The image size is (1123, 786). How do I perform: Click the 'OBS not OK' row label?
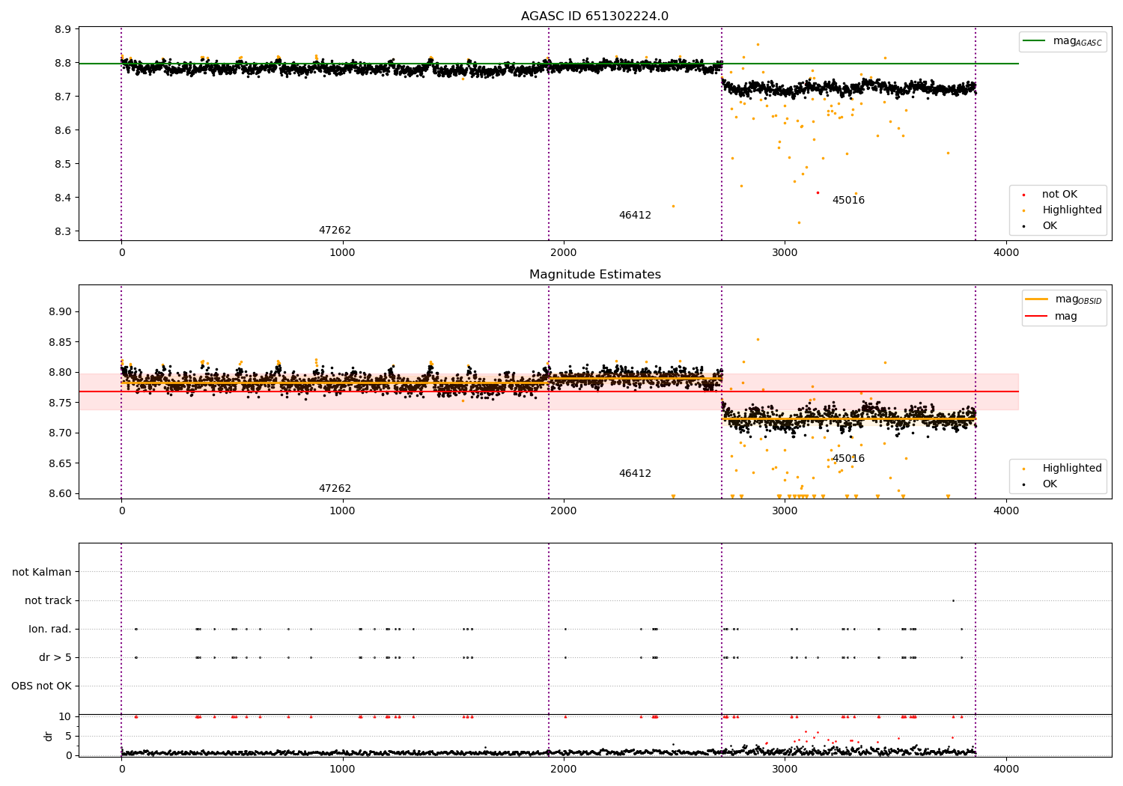(41, 686)
